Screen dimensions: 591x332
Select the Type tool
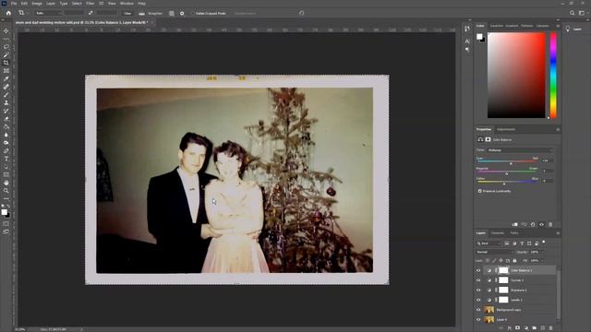[x=6, y=159]
